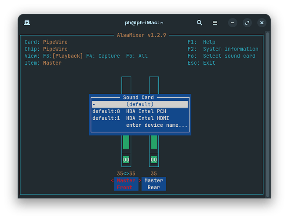Click F2 System information label

coord(223,49)
